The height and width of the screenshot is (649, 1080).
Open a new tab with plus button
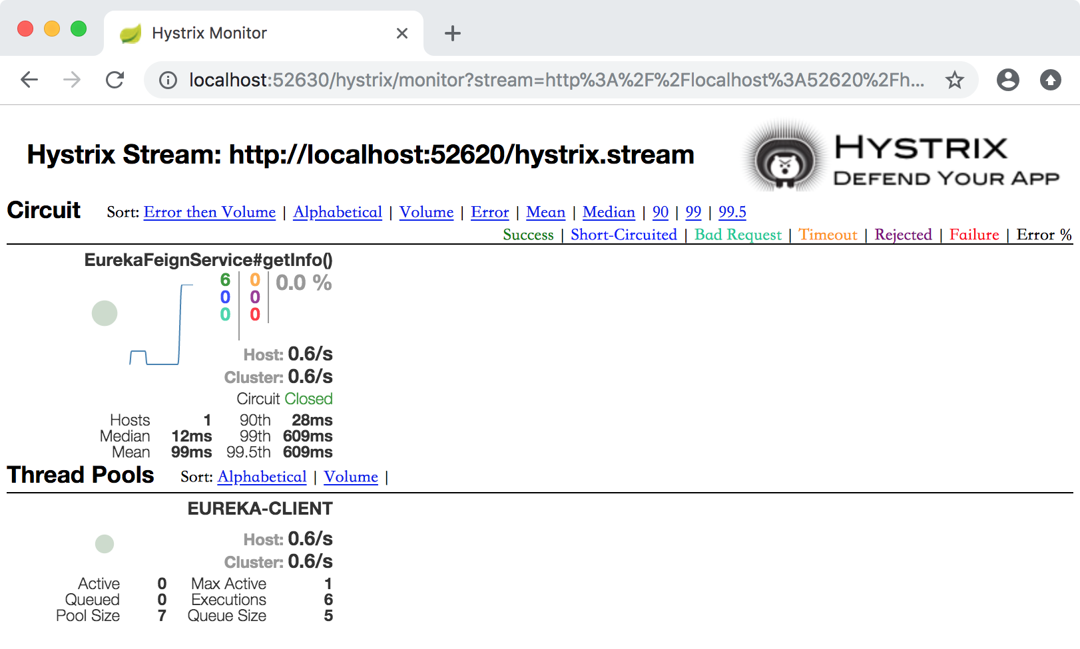(453, 33)
